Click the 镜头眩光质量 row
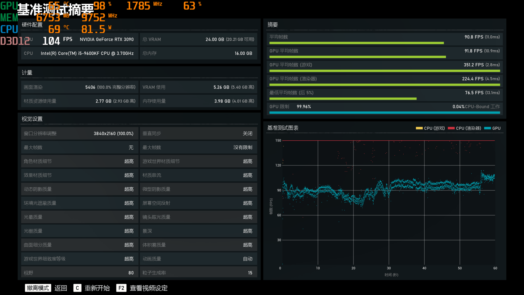Screen dimensions: 524x295 pos(198,217)
